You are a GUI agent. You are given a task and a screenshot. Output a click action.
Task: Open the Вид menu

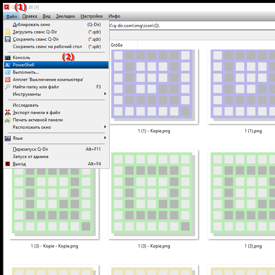point(47,16)
